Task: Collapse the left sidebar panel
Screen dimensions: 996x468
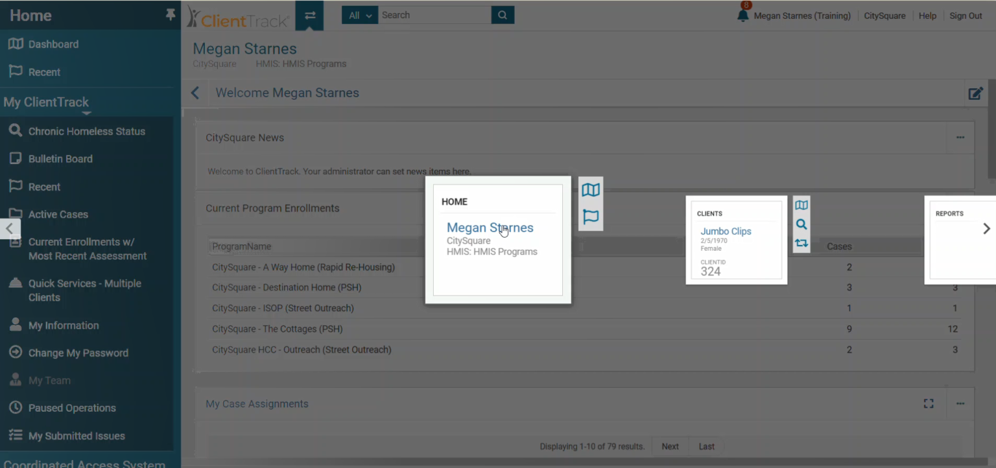Action: click(x=10, y=228)
